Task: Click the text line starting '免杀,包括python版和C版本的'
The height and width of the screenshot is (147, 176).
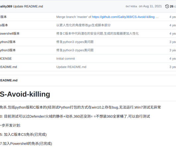Action: 80,107
